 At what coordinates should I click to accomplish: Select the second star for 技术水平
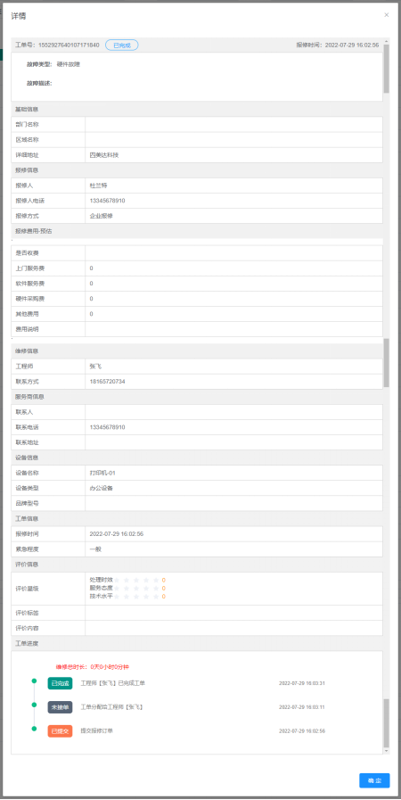(x=127, y=597)
